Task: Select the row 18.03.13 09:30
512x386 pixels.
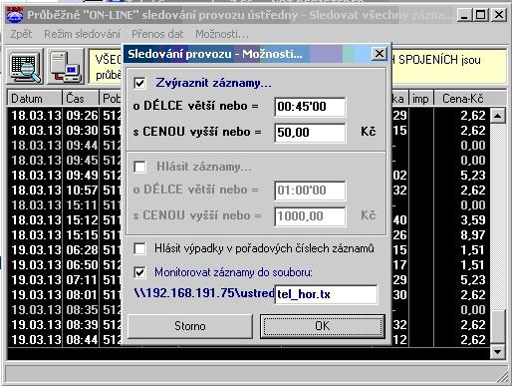Action: click(248, 131)
